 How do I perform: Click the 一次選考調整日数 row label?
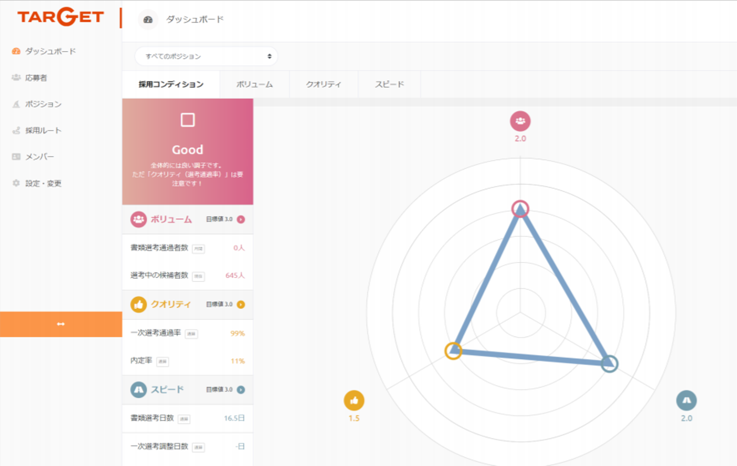[159, 446]
